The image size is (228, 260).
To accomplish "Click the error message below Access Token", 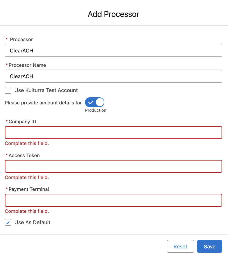I will point(27,178).
